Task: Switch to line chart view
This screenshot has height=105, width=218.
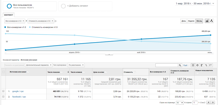Action: tap(207, 21)
